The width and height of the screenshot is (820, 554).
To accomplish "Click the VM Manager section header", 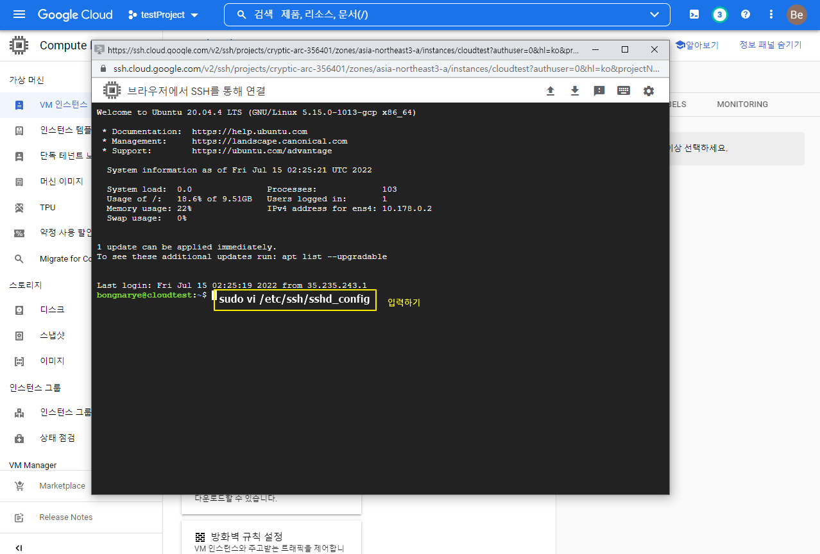I will click(x=33, y=465).
